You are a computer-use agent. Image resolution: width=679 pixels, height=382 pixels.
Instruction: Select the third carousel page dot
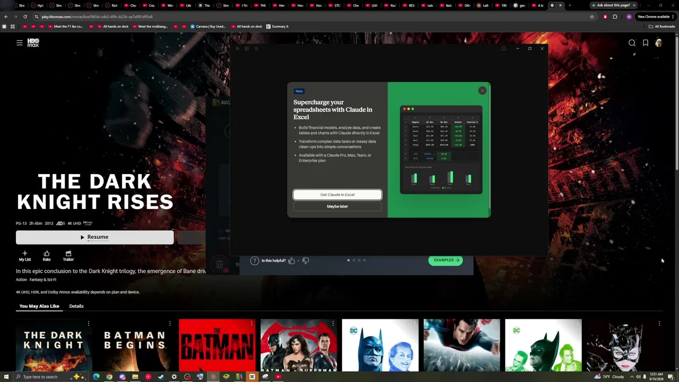[359, 260]
